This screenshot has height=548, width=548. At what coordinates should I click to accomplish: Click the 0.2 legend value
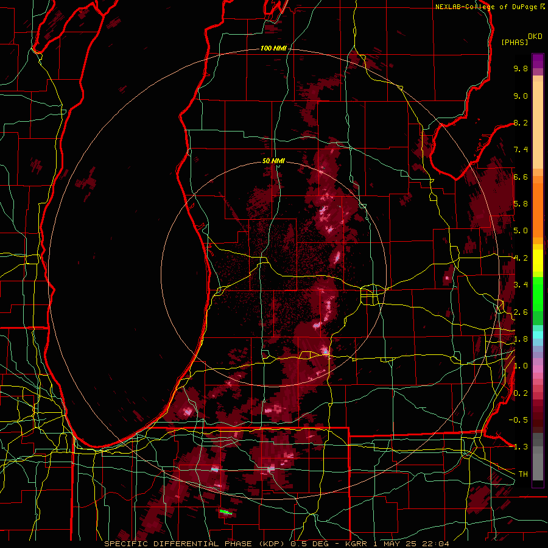click(521, 393)
